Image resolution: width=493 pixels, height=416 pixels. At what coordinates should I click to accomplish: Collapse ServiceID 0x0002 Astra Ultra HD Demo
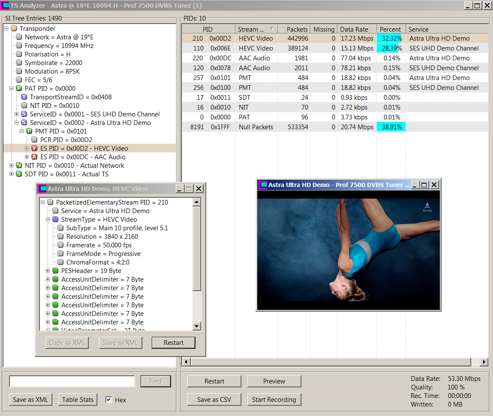(16, 123)
